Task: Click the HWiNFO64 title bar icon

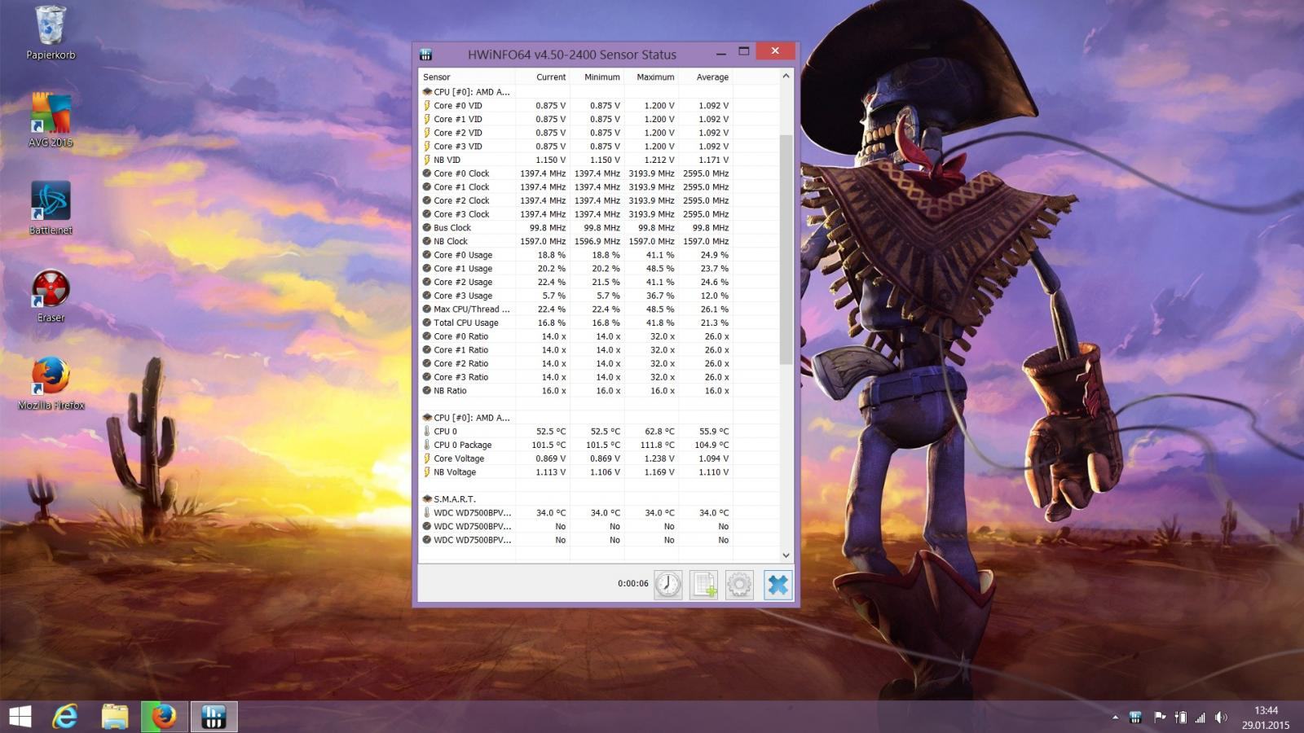Action: pyautogui.click(x=425, y=55)
